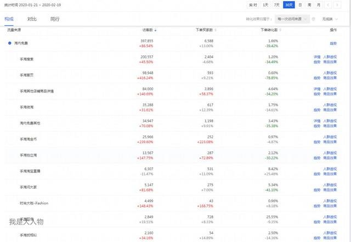Click the 手淘其他店铺商品详情 source name
The width and height of the screenshot is (351, 242).
pos(37,91)
